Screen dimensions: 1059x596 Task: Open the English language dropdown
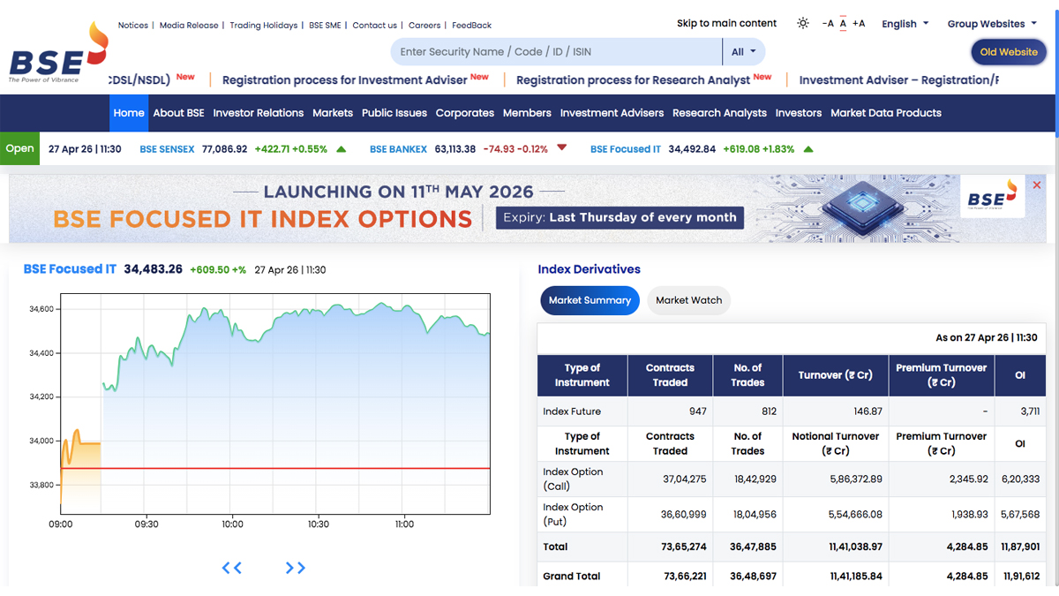click(905, 24)
